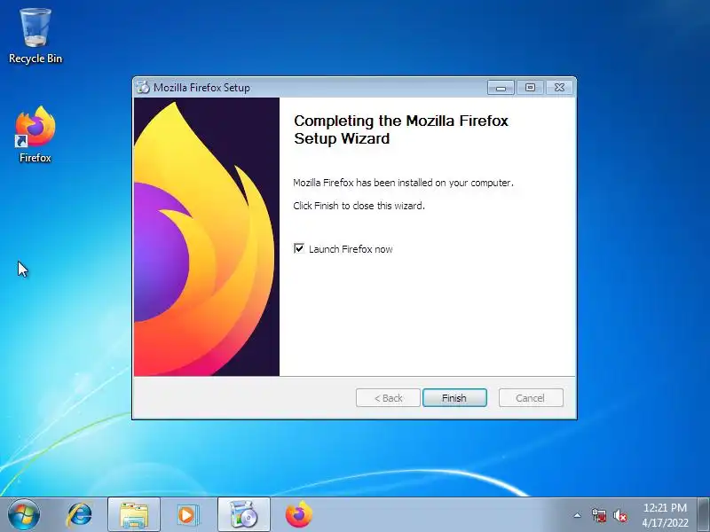Open Internet Explorer from the taskbar
The image size is (710, 532).
click(x=79, y=515)
